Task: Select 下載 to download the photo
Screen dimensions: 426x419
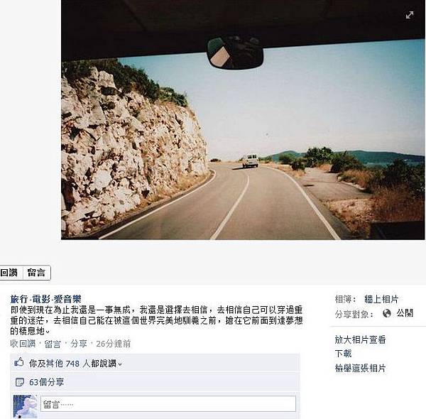Action: click(x=343, y=354)
